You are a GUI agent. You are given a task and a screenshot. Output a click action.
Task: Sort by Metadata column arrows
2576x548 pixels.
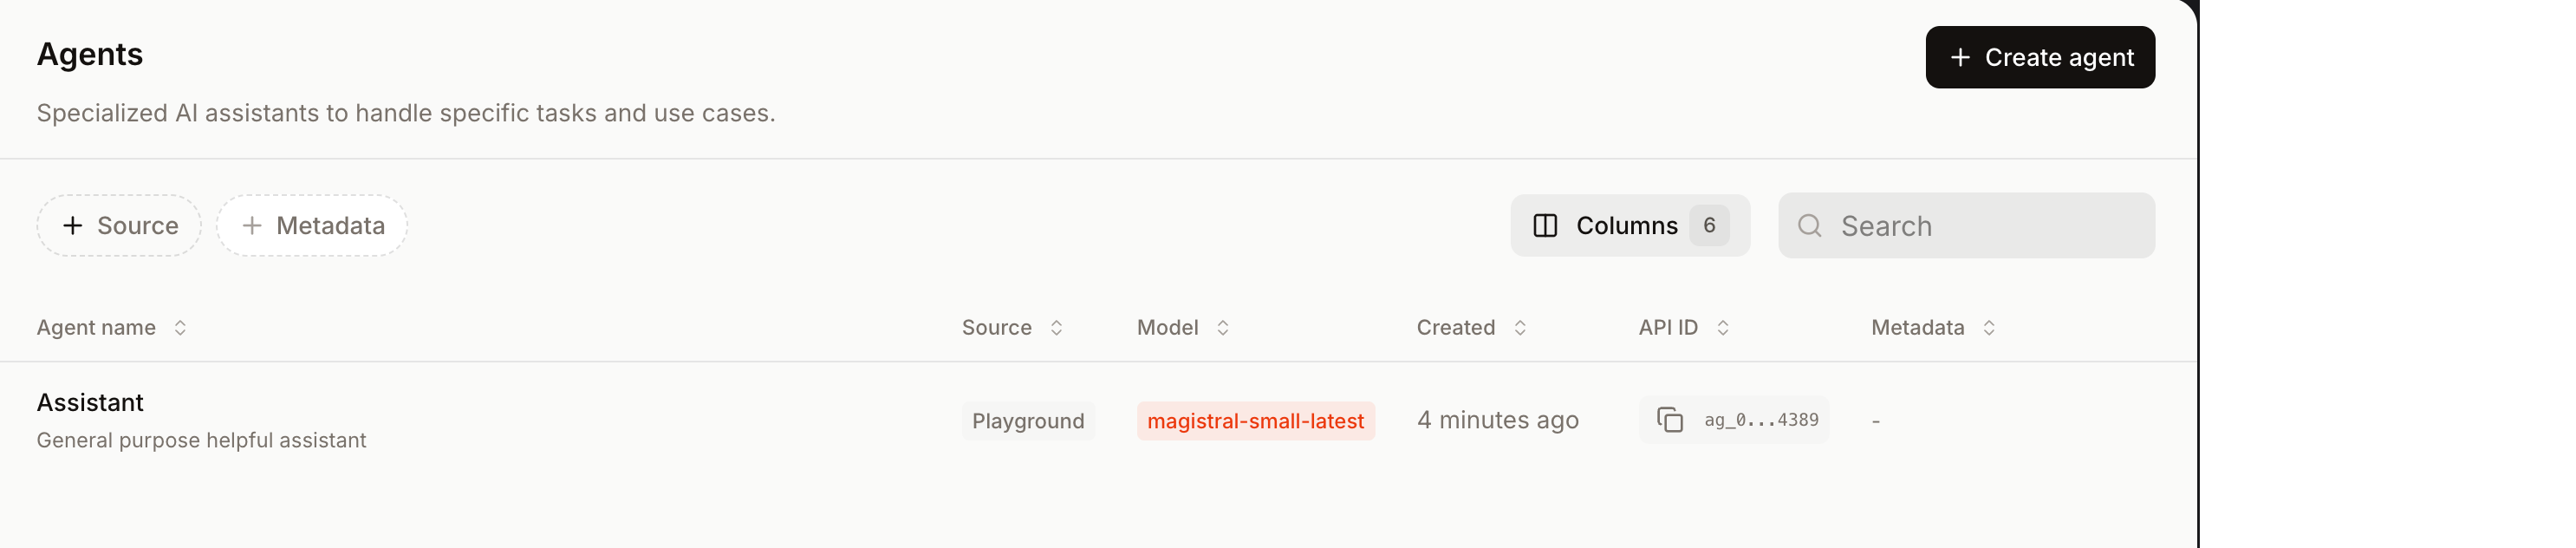(x=1989, y=328)
